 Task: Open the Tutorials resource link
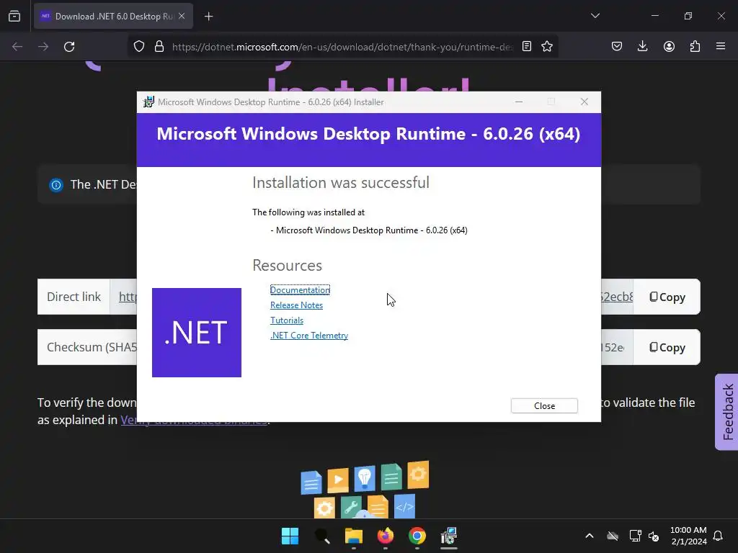(287, 320)
